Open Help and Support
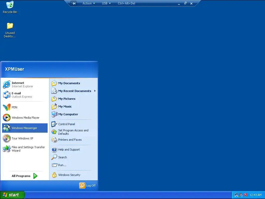 click(73, 150)
